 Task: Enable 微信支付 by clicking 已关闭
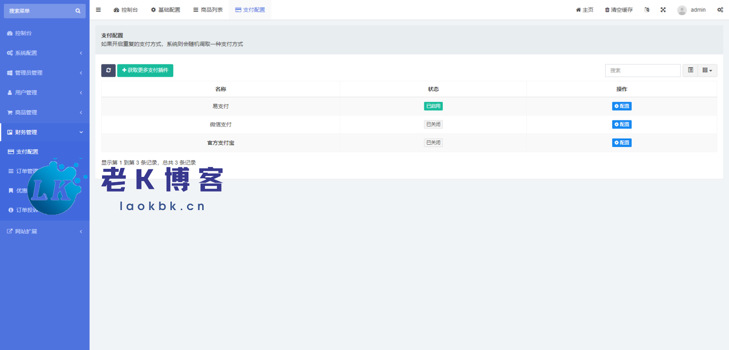[x=433, y=124]
